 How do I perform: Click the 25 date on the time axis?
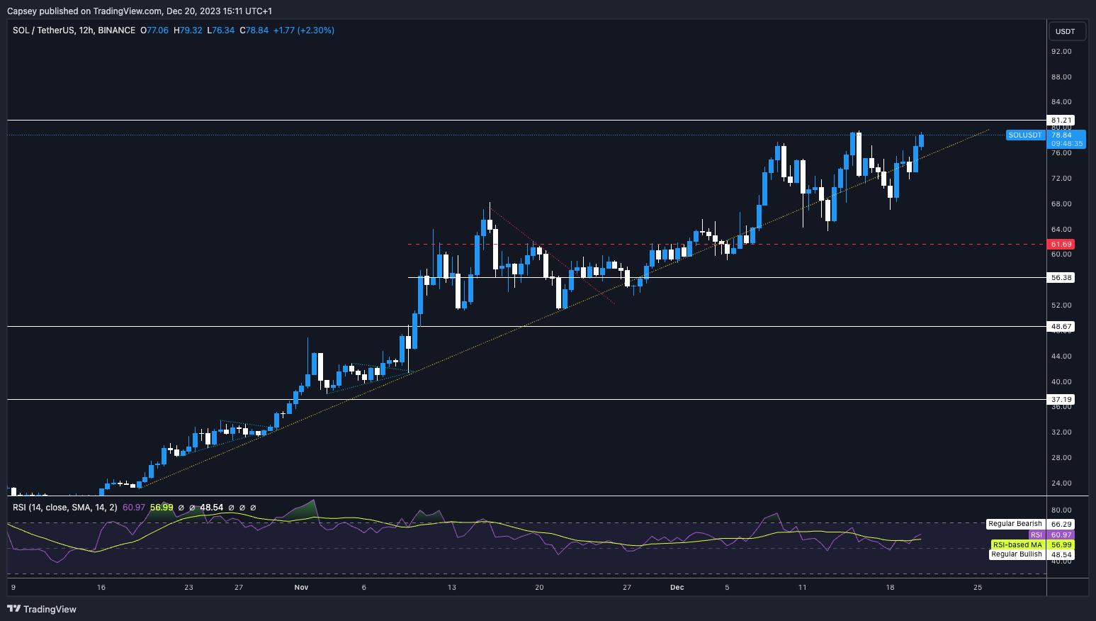pos(978,588)
